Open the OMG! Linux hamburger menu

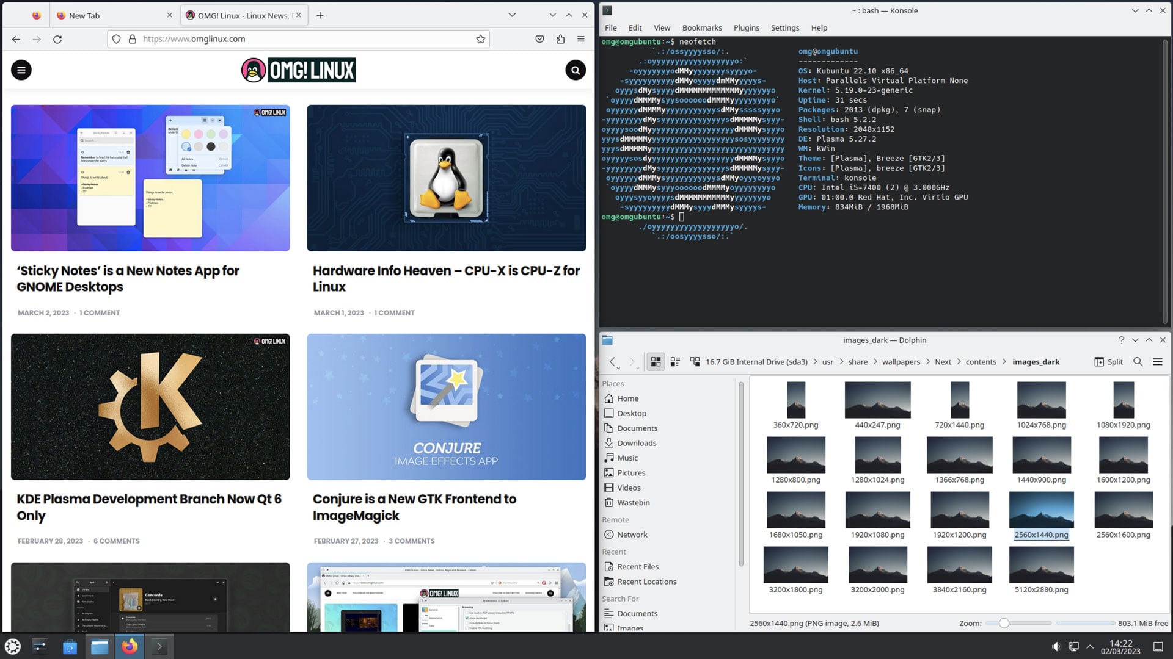[21, 70]
